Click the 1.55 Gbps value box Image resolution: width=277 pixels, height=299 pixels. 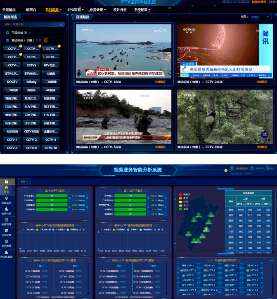coord(157,210)
